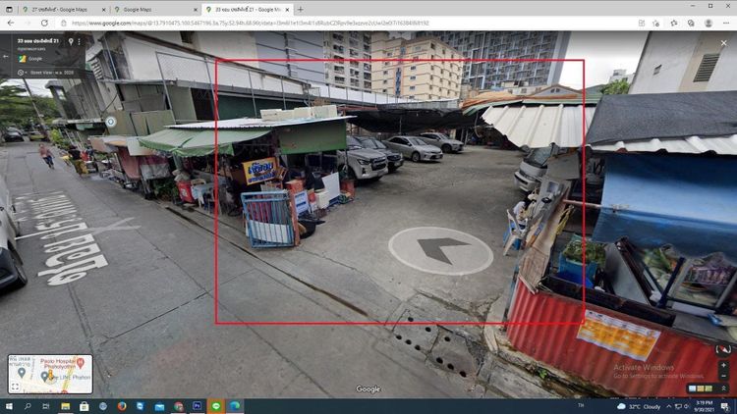View site information lock icon
The image size is (737, 414).
[x=64, y=23]
